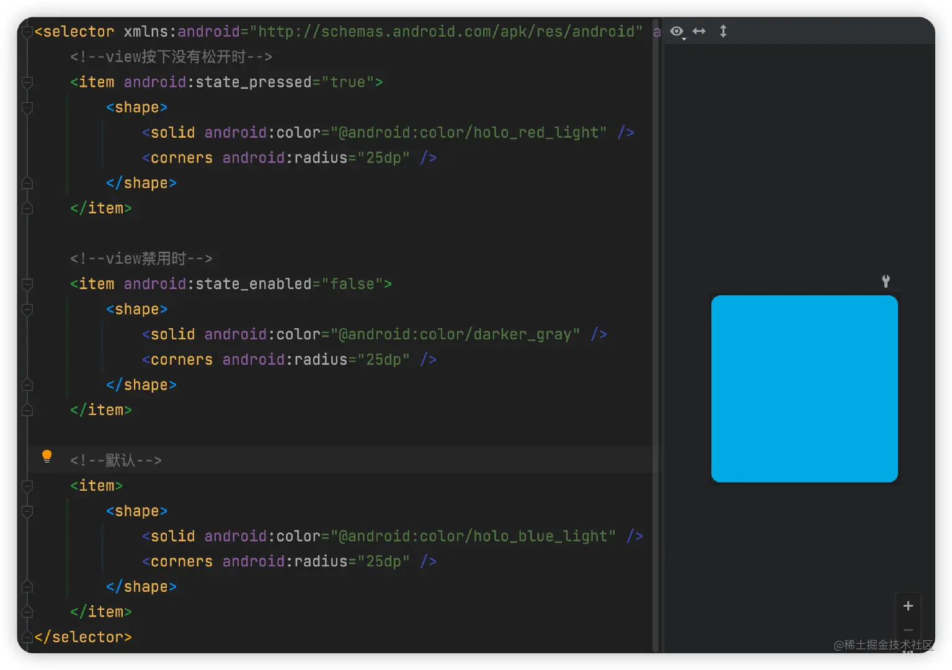Click the darker_gray color value
The height and width of the screenshot is (670, 952).
point(455,334)
